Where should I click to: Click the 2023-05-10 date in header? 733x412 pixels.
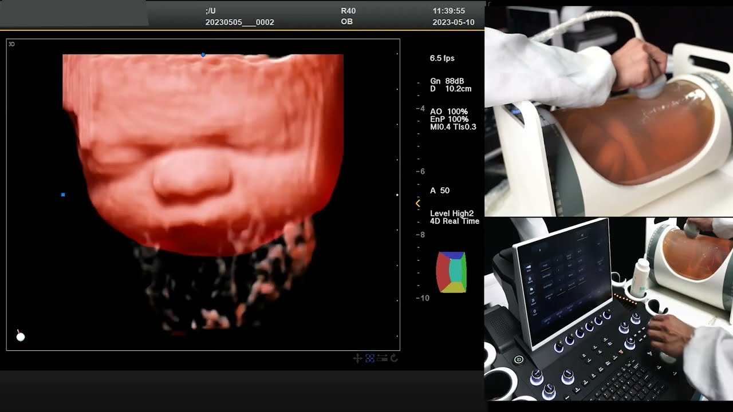(x=454, y=22)
